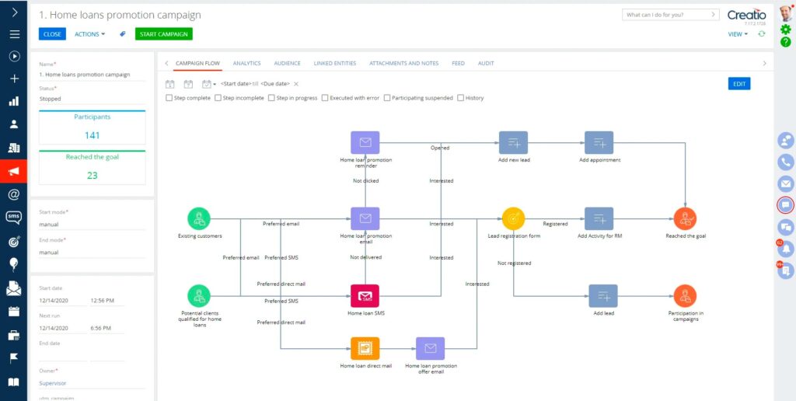The image size is (796, 401).
Task: Open the Accounts building sidebar icon
Action: pos(14,148)
